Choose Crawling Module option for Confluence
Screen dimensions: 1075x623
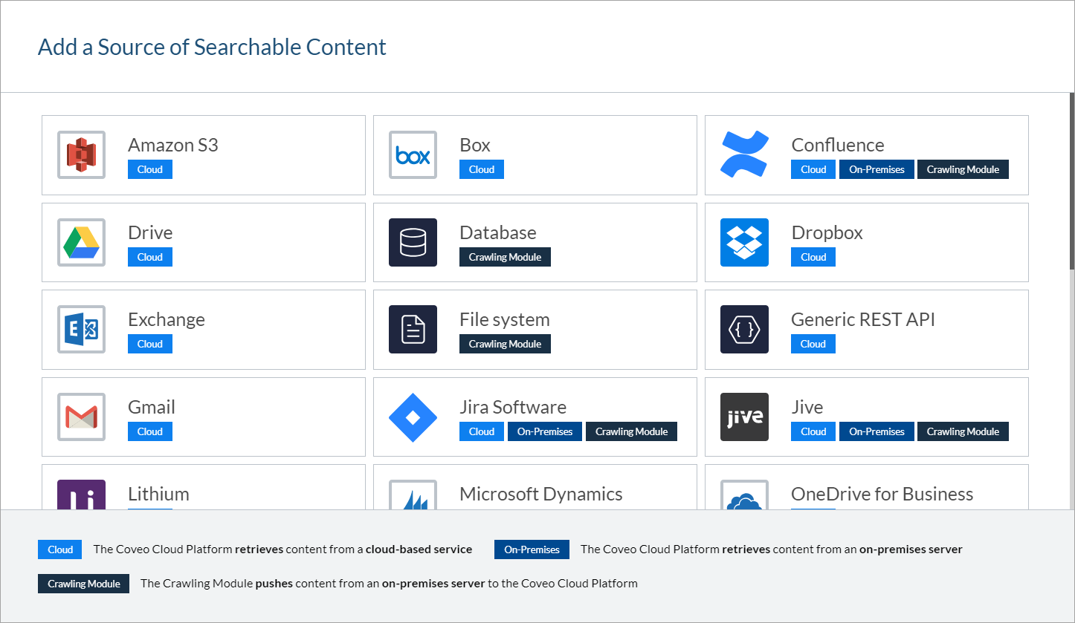963,169
